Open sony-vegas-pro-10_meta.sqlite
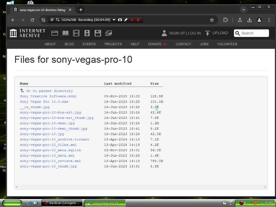The height and width of the screenshot is (207, 276). coord(50,150)
